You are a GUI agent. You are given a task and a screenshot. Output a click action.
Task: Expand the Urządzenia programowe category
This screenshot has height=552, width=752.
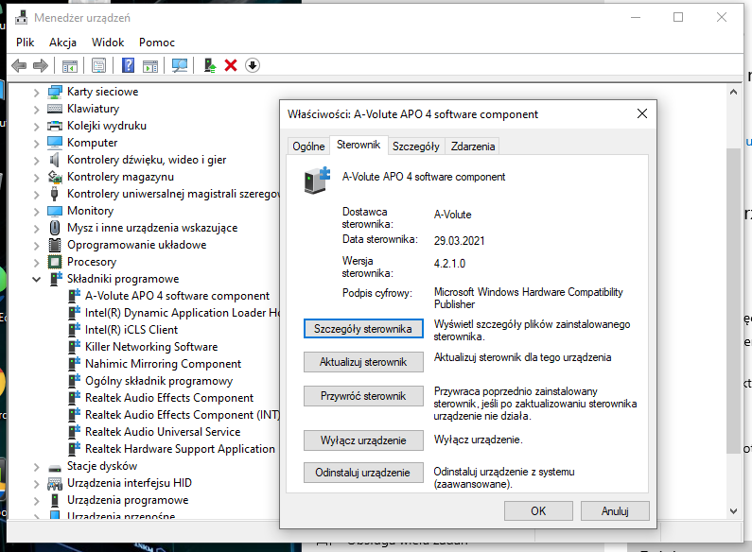(x=37, y=501)
